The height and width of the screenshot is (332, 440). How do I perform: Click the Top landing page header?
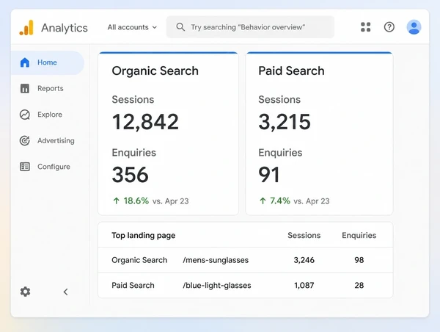144,235
